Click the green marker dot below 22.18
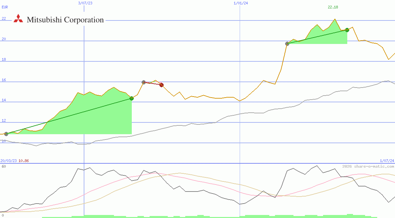 (x=347, y=30)
